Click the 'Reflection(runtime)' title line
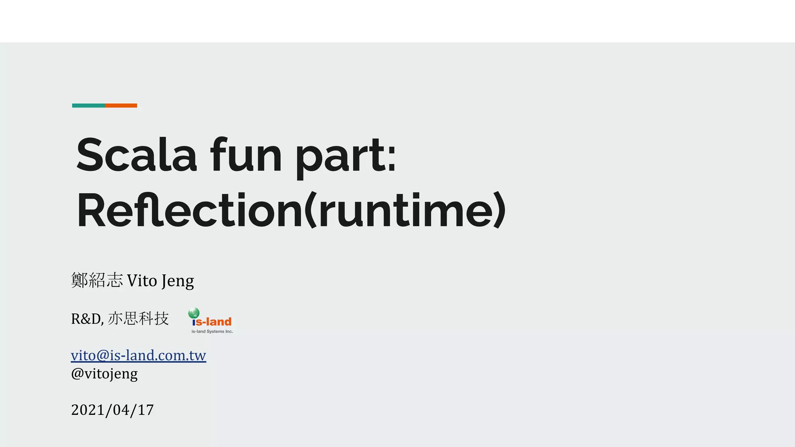This screenshot has width=795, height=447. click(x=291, y=211)
